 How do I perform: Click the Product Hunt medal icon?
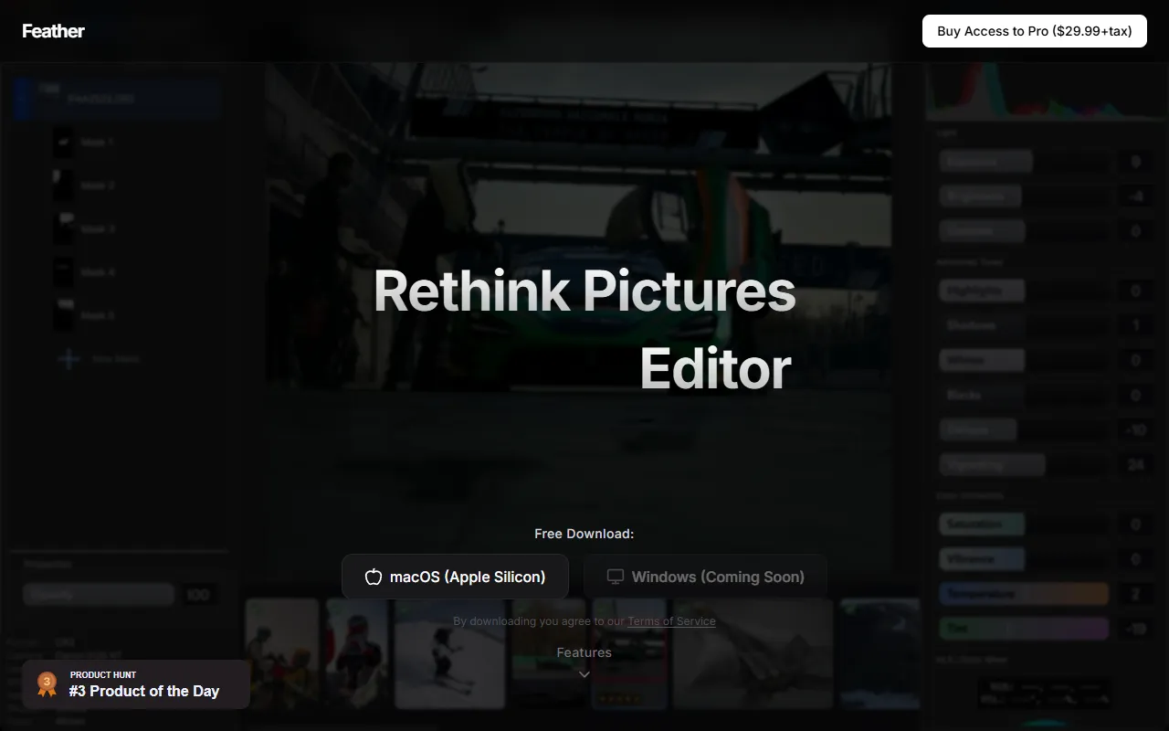click(x=47, y=684)
